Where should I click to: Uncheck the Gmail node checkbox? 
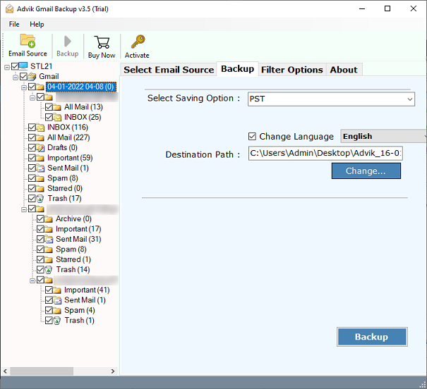pyautogui.click(x=23, y=76)
